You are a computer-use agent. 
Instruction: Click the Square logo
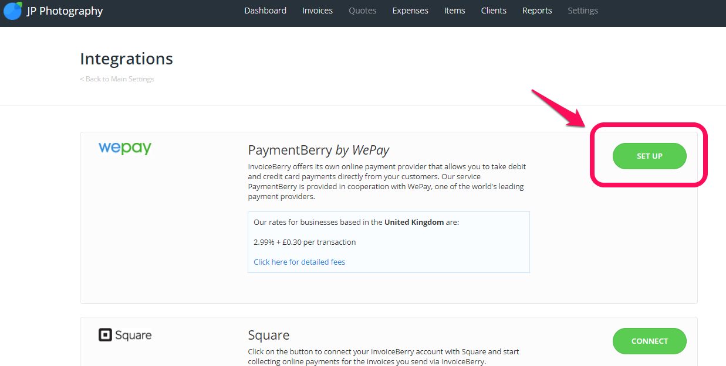(125, 335)
